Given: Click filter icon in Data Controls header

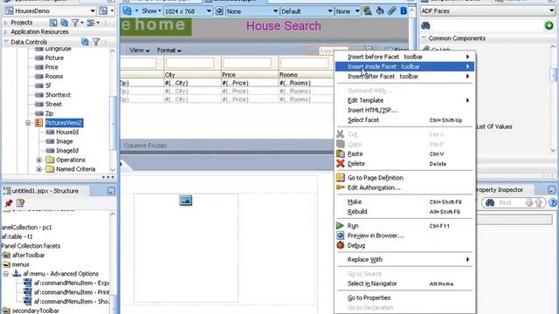Looking at the screenshot, I should 96,42.
